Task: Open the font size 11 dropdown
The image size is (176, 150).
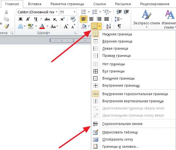Action: (x=74, y=12)
